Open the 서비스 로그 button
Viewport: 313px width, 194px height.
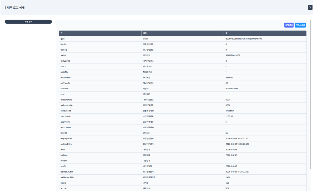[x=300, y=25]
